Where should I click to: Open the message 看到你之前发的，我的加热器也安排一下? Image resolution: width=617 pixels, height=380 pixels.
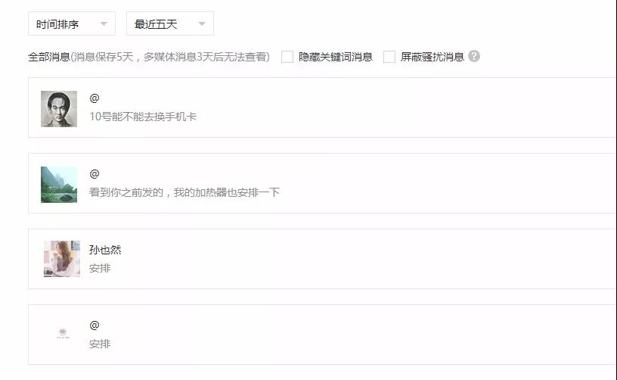[184, 192]
